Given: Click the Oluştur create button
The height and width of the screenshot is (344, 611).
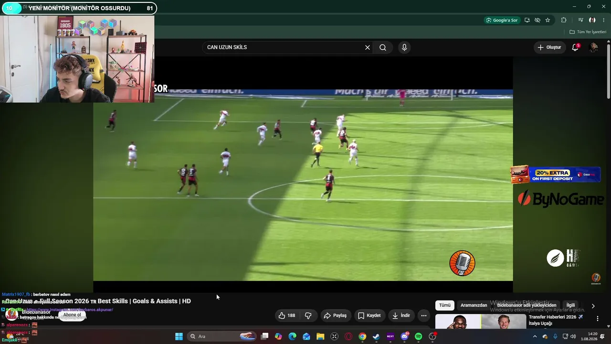Looking at the screenshot, I should [x=549, y=47].
